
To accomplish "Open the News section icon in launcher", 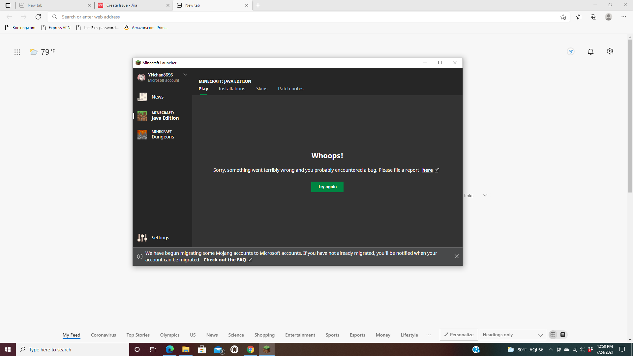I will coord(142,97).
